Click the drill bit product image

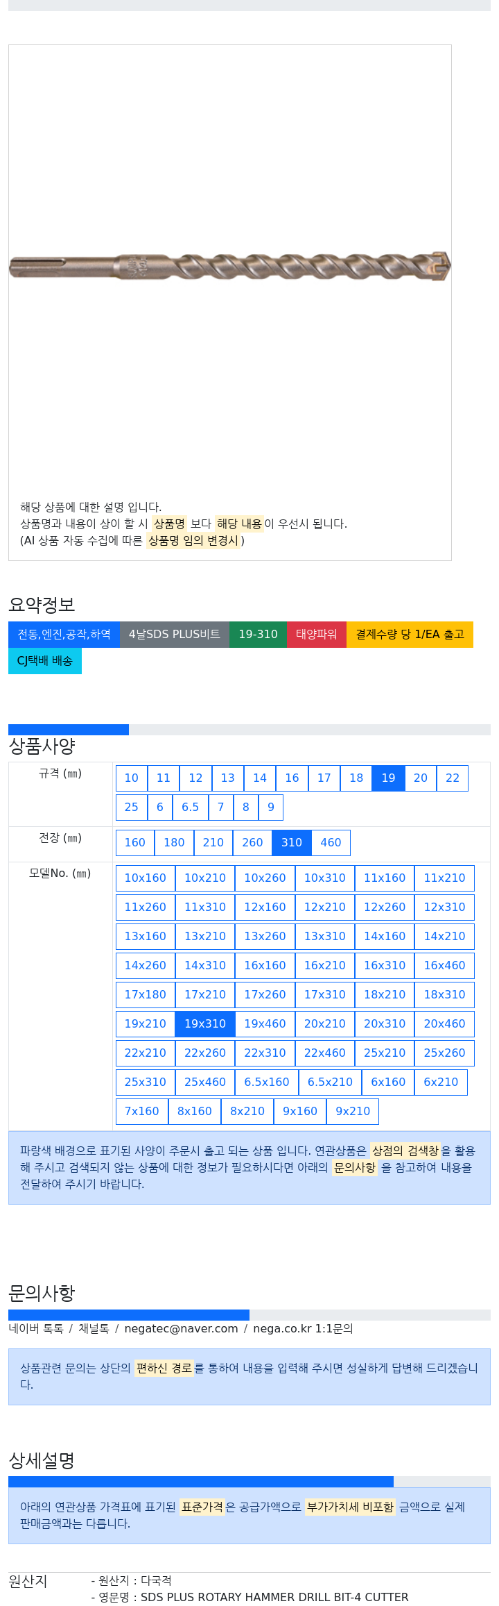(229, 267)
